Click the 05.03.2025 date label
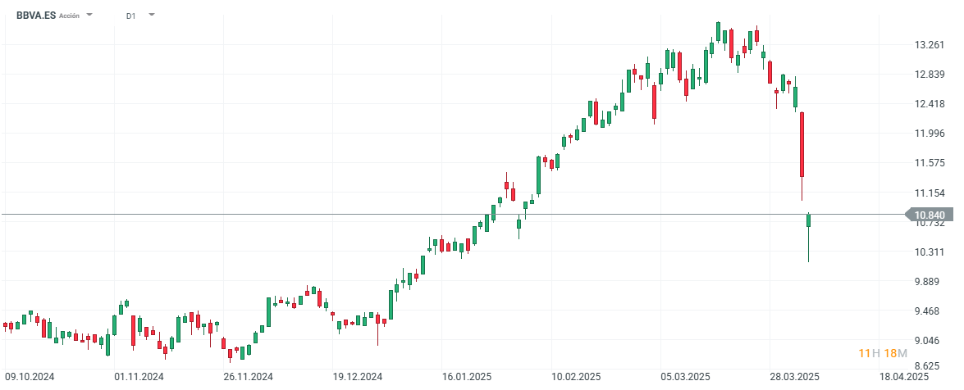Image resolution: width=964 pixels, height=390 pixels. (x=686, y=376)
